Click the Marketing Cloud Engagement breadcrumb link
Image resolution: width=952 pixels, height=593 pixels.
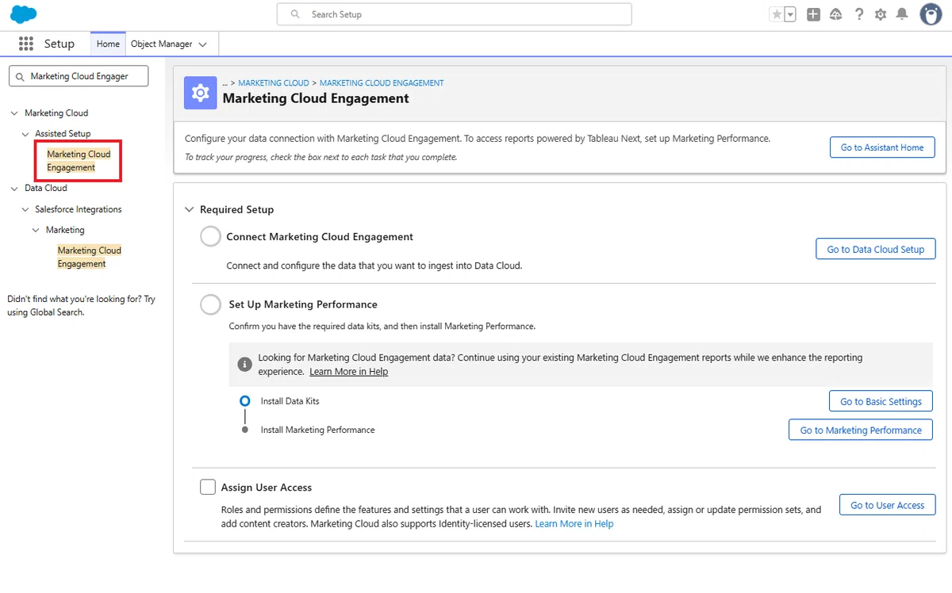point(382,82)
